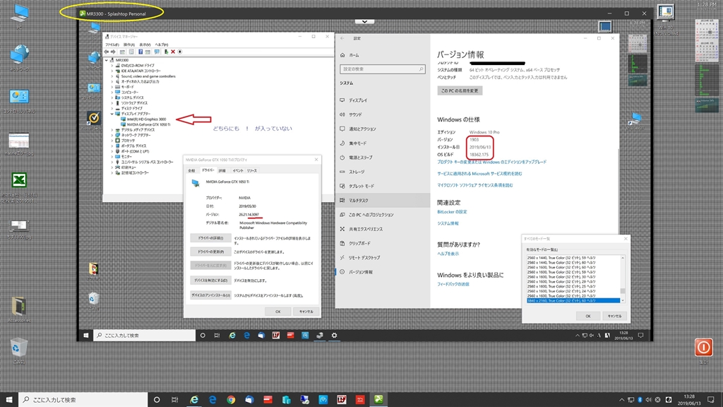This screenshot has height=407, width=723.
Task: Switch to the イベント tab in properties dialog
Action: (237, 171)
